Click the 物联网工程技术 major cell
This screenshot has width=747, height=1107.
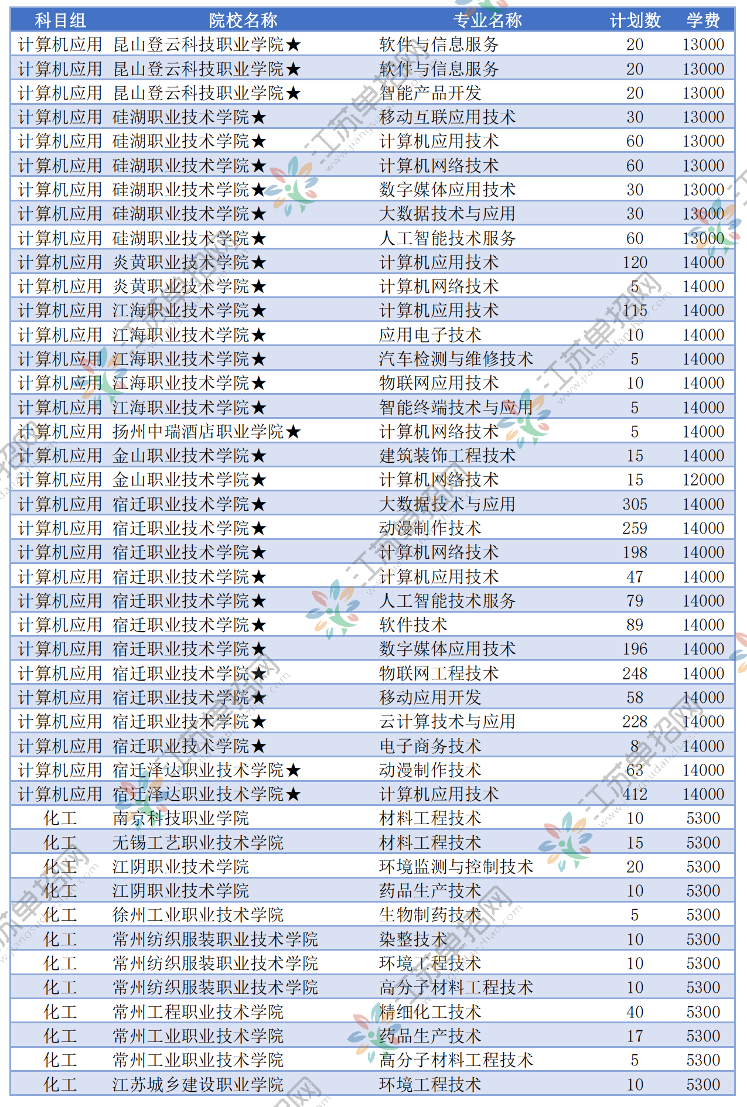[x=439, y=674]
